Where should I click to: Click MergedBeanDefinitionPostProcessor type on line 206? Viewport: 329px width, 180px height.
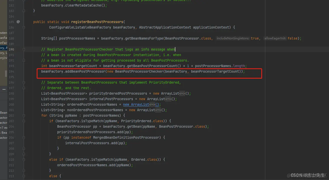126,137
